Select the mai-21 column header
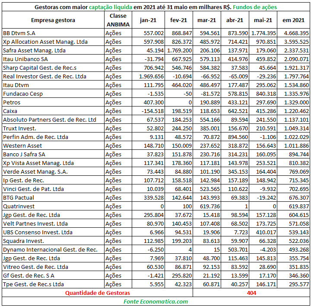The height and width of the screenshot is (307, 311). [x=263, y=20]
